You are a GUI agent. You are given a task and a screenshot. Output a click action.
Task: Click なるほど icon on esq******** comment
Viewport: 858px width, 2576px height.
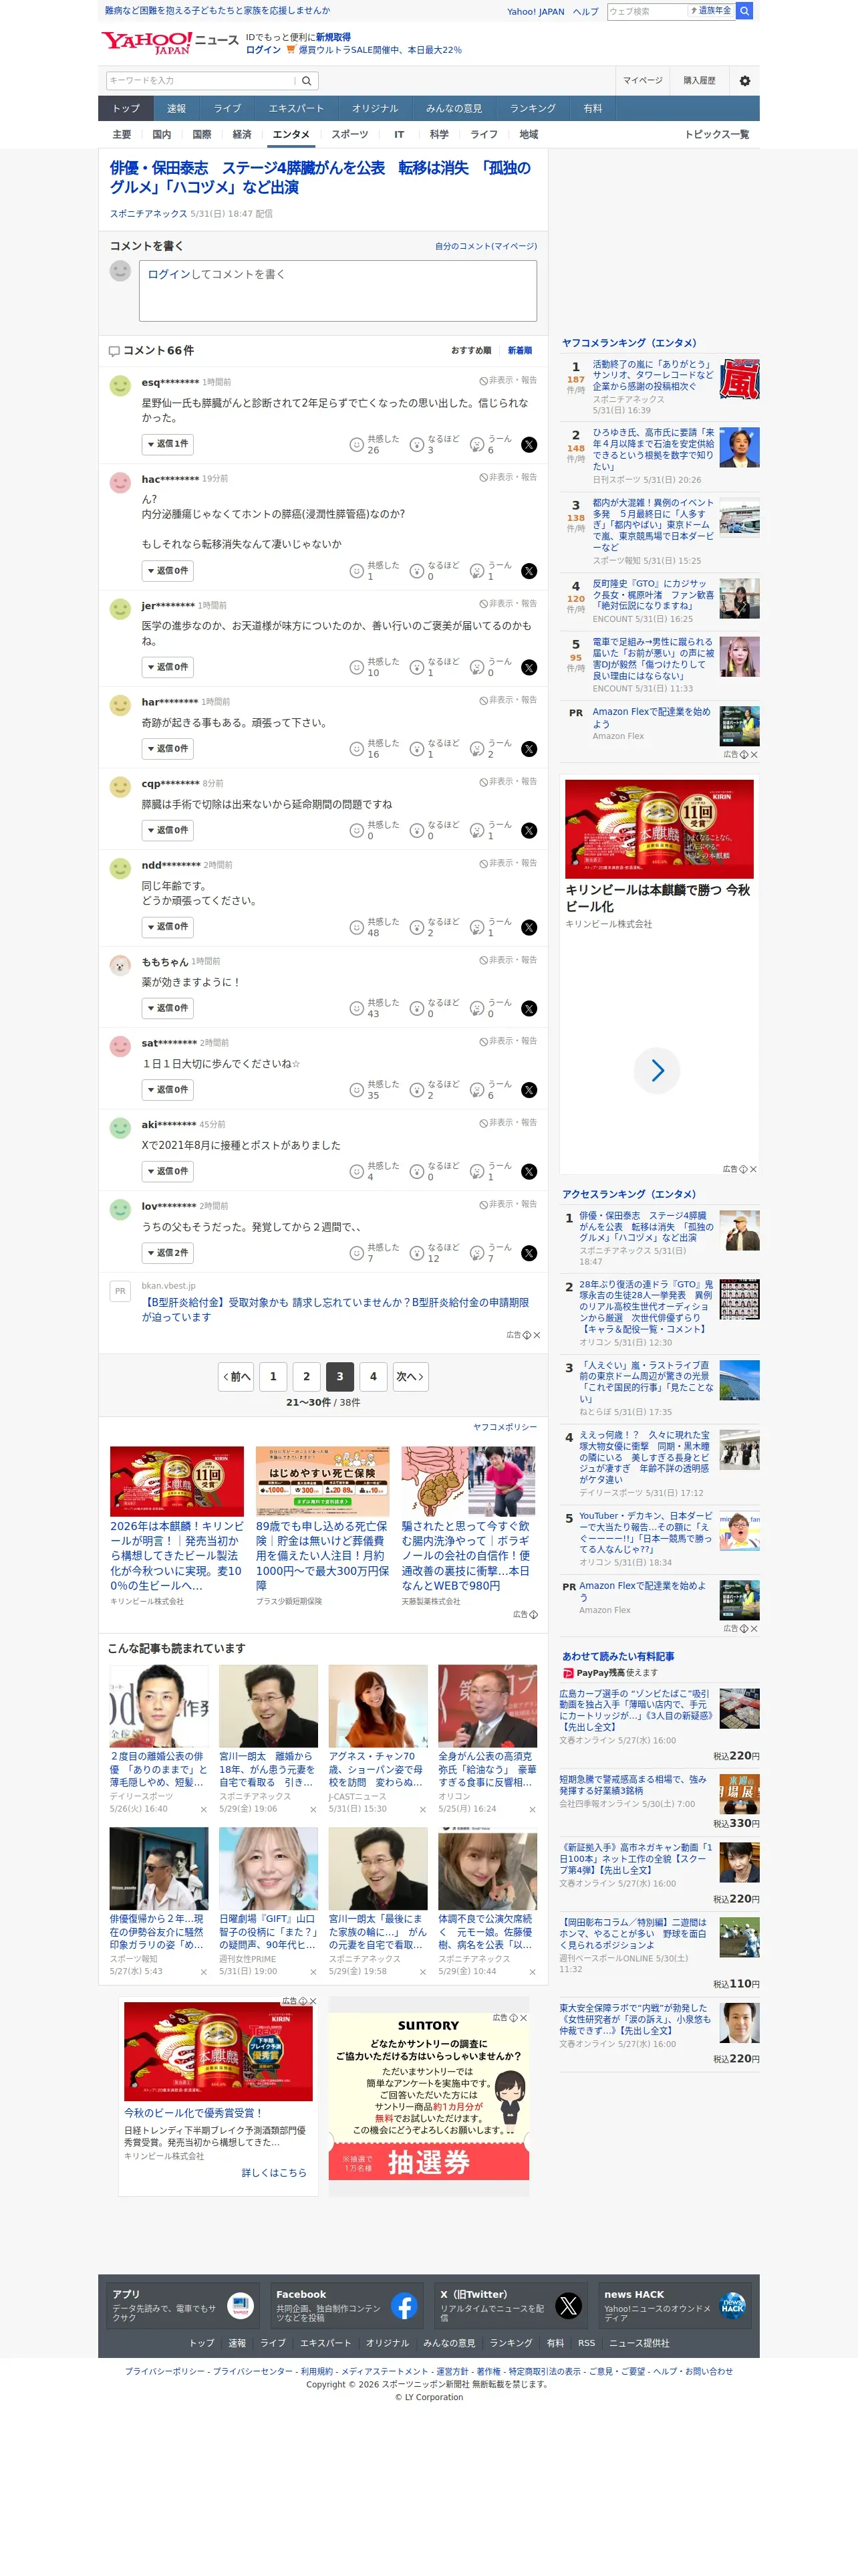click(x=416, y=445)
